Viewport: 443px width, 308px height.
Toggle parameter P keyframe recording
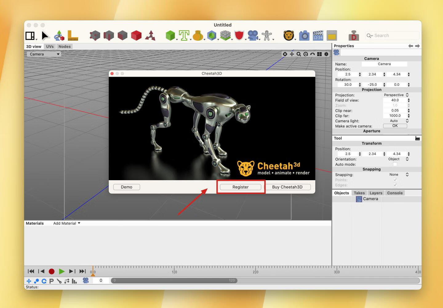click(x=51, y=281)
